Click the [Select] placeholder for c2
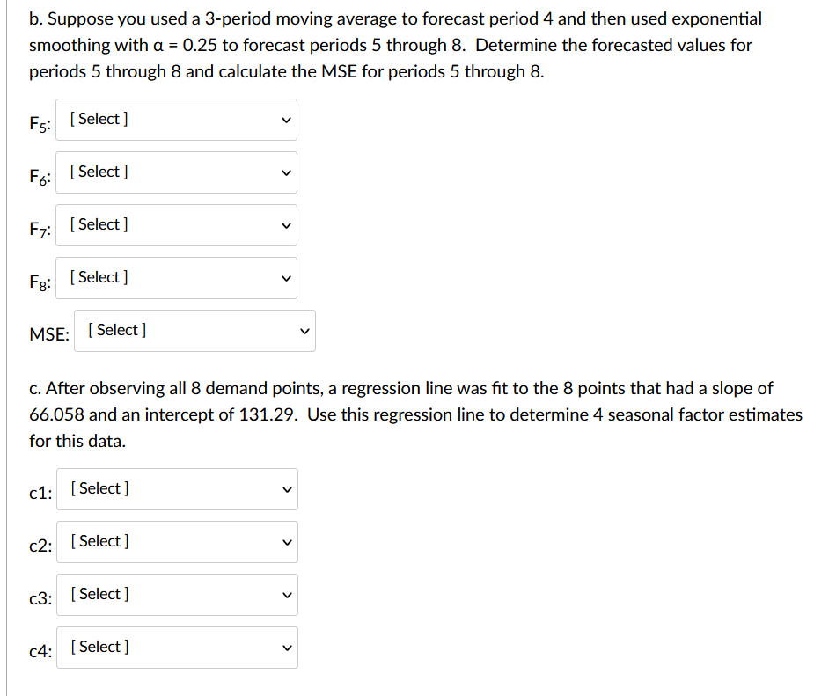 97,541
